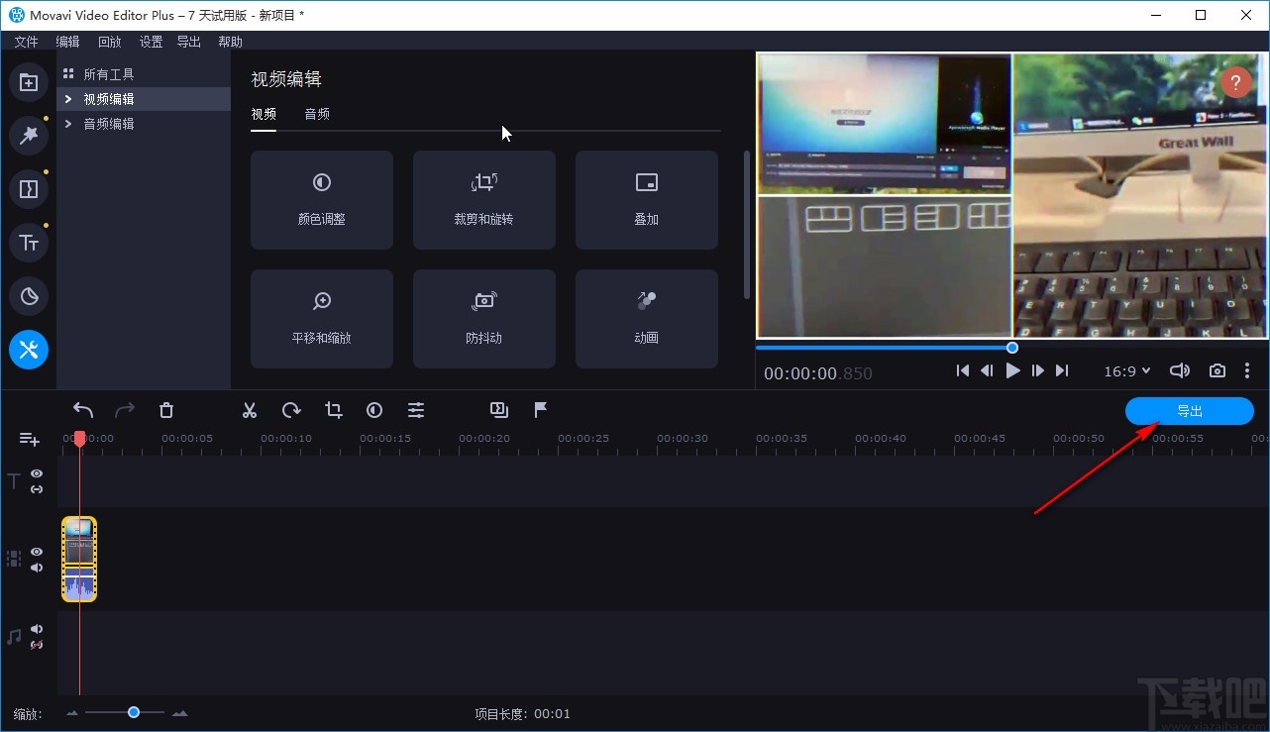The image size is (1270, 732).
Task: Switch to the 视频 tab
Action: 264,114
